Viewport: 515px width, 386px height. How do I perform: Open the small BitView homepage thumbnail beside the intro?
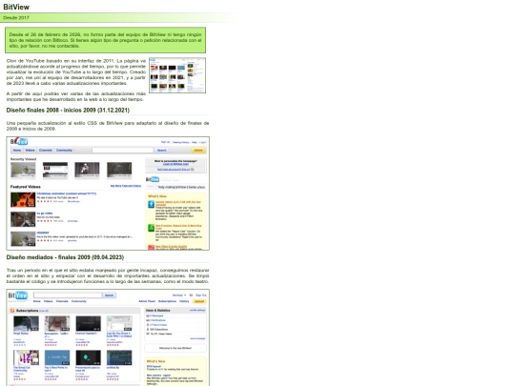(x=177, y=75)
